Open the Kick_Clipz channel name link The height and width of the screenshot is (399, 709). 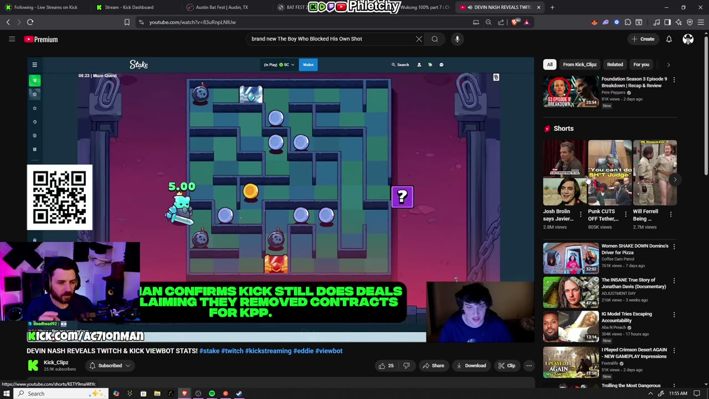coord(56,362)
